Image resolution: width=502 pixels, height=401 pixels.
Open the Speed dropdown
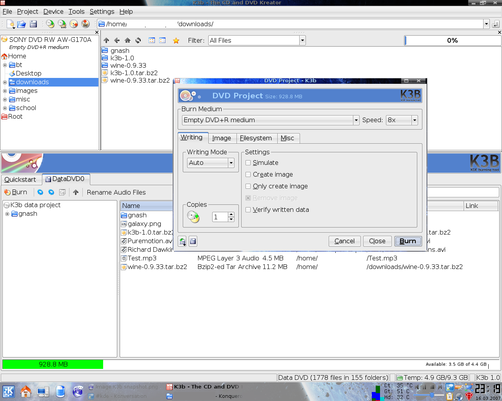coord(402,120)
